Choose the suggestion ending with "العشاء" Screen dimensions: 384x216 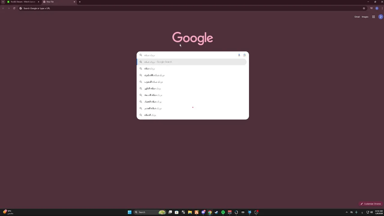click(191, 102)
